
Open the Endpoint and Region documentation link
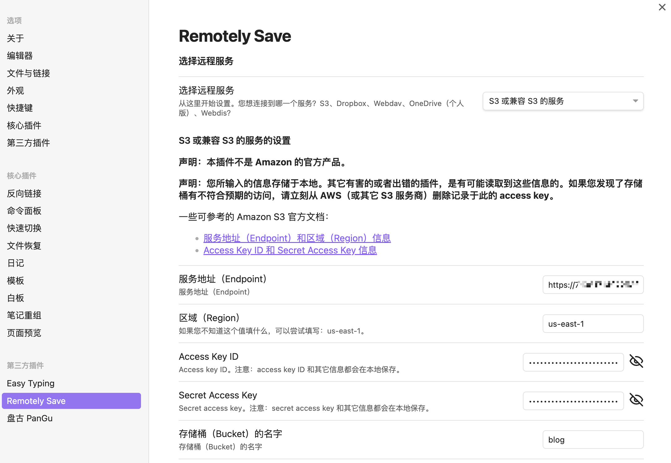pyautogui.click(x=297, y=238)
